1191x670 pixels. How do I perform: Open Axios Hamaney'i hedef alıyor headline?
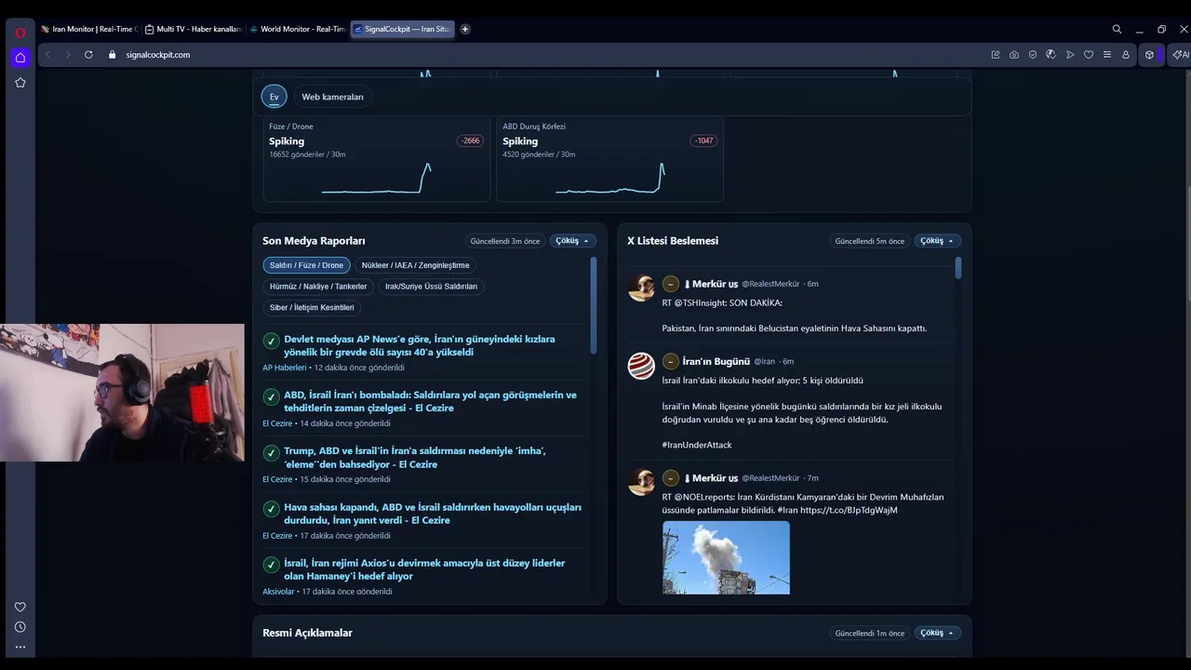point(424,569)
